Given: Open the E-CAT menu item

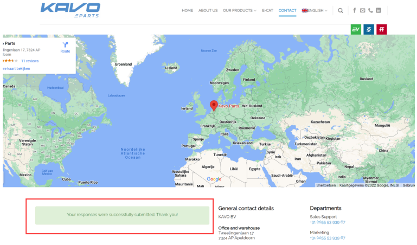Looking at the screenshot, I should click(x=267, y=11).
